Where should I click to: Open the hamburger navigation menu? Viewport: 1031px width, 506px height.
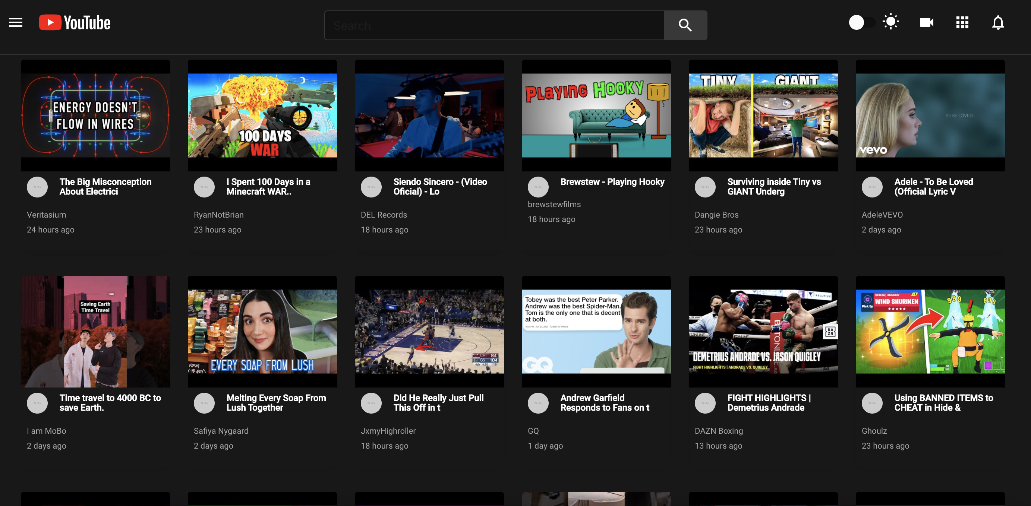[x=15, y=22]
